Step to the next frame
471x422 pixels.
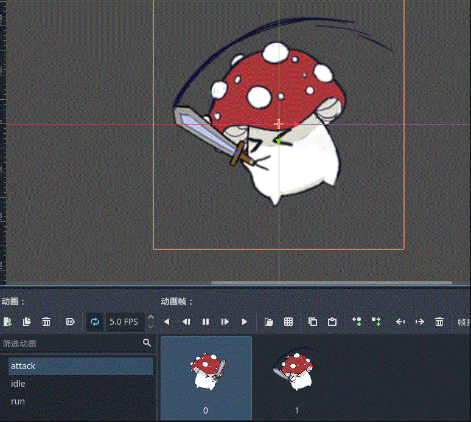pyautogui.click(x=225, y=322)
